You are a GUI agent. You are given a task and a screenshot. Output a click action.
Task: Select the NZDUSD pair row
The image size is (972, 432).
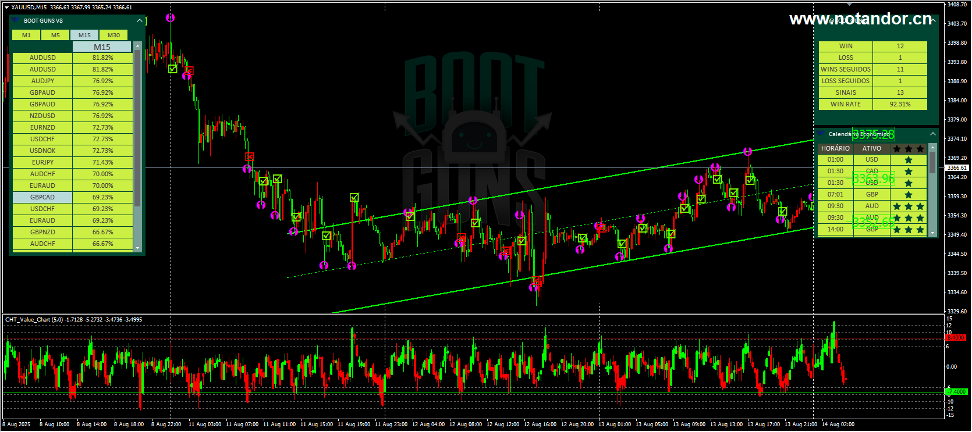coord(73,116)
